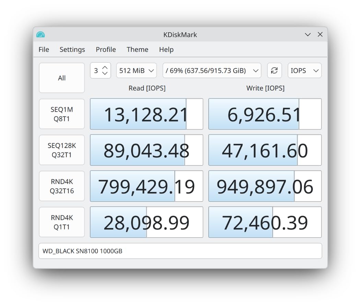Open the File menu
361x308 pixels.
(x=44, y=49)
